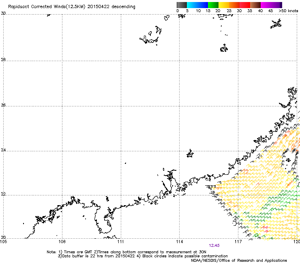Click the 105 longitude axis label
This screenshot has height=263, width=300.
(x=3, y=242)
